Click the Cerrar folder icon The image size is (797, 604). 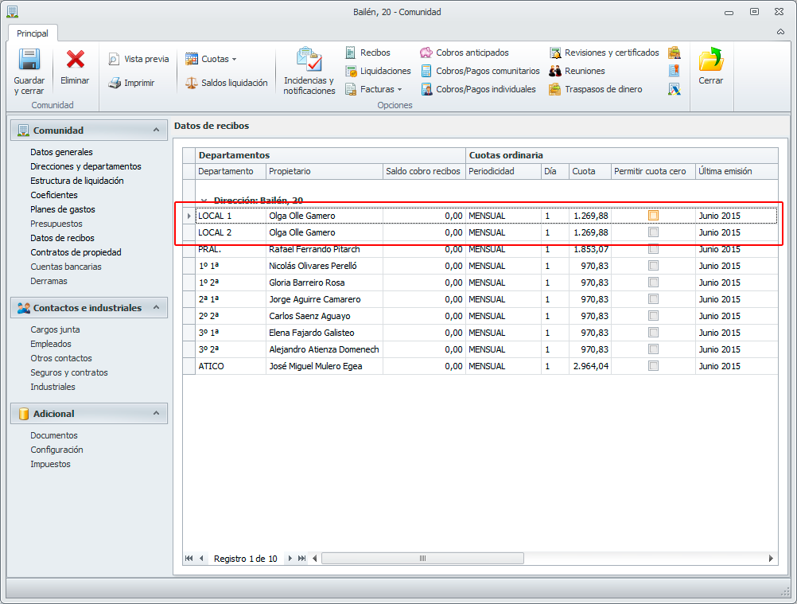[x=710, y=60]
